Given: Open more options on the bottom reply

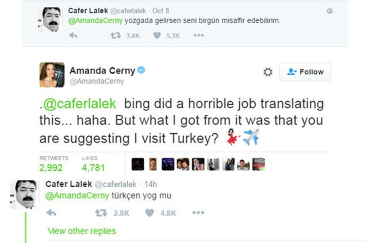Looking at the screenshot, I should (198, 213).
